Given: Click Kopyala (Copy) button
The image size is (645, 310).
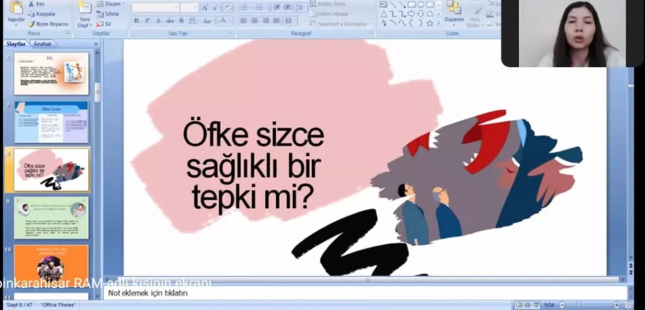Looking at the screenshot, I should click(44, 13).
